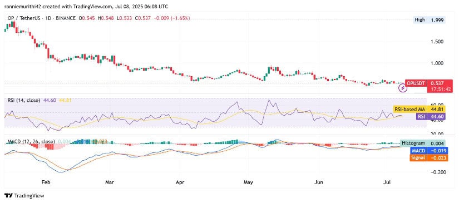Select the RSI (14, close) indicator legend
Screen dimensions: 459x203
24,100
